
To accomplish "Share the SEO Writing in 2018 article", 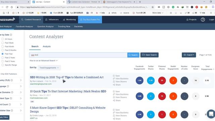I will [x=117, y=85].
